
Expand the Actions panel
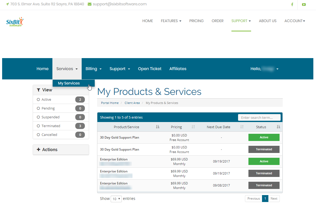(x=61, y=150)
